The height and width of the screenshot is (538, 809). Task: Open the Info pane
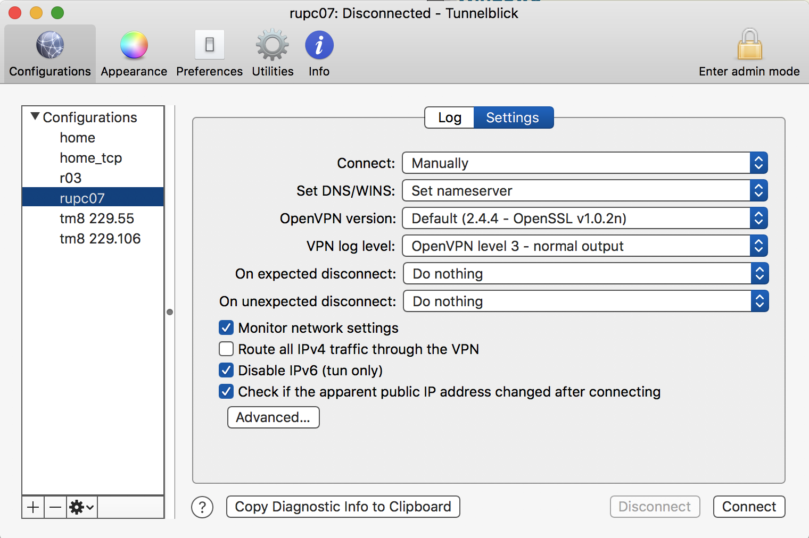coord(319,54)
